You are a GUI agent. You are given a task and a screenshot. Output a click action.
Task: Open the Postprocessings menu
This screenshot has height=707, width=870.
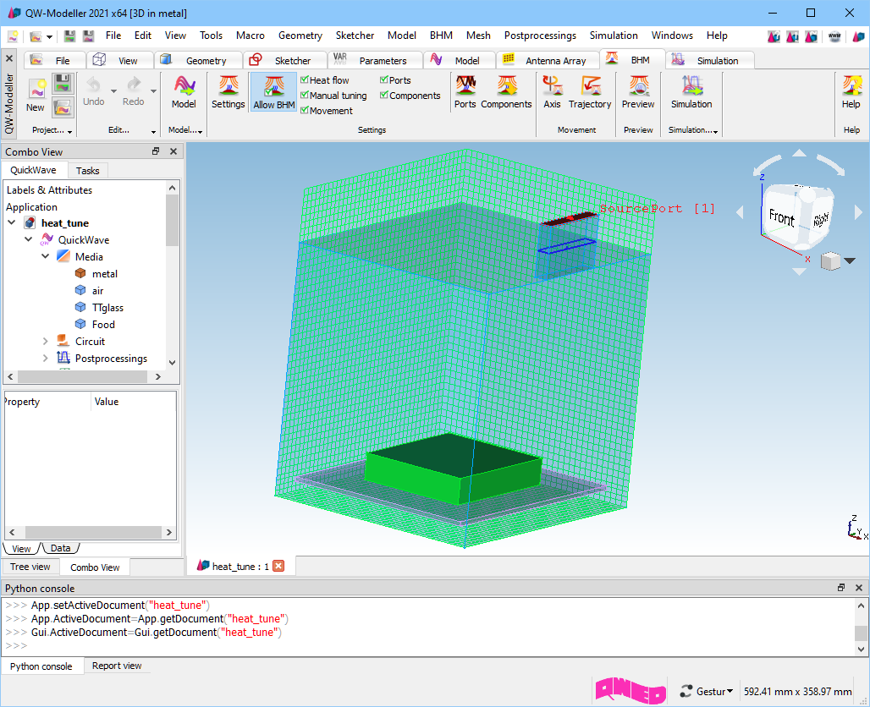point(540,36)
